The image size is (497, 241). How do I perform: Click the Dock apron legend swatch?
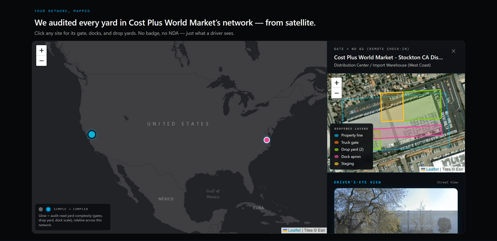click(337, 157)
